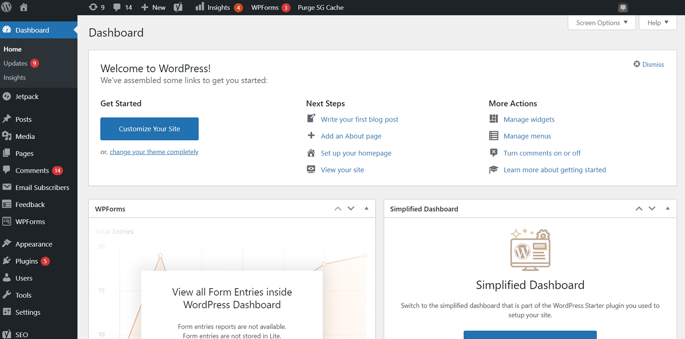Click the Appearance paintbrush icon

[7, 244]
